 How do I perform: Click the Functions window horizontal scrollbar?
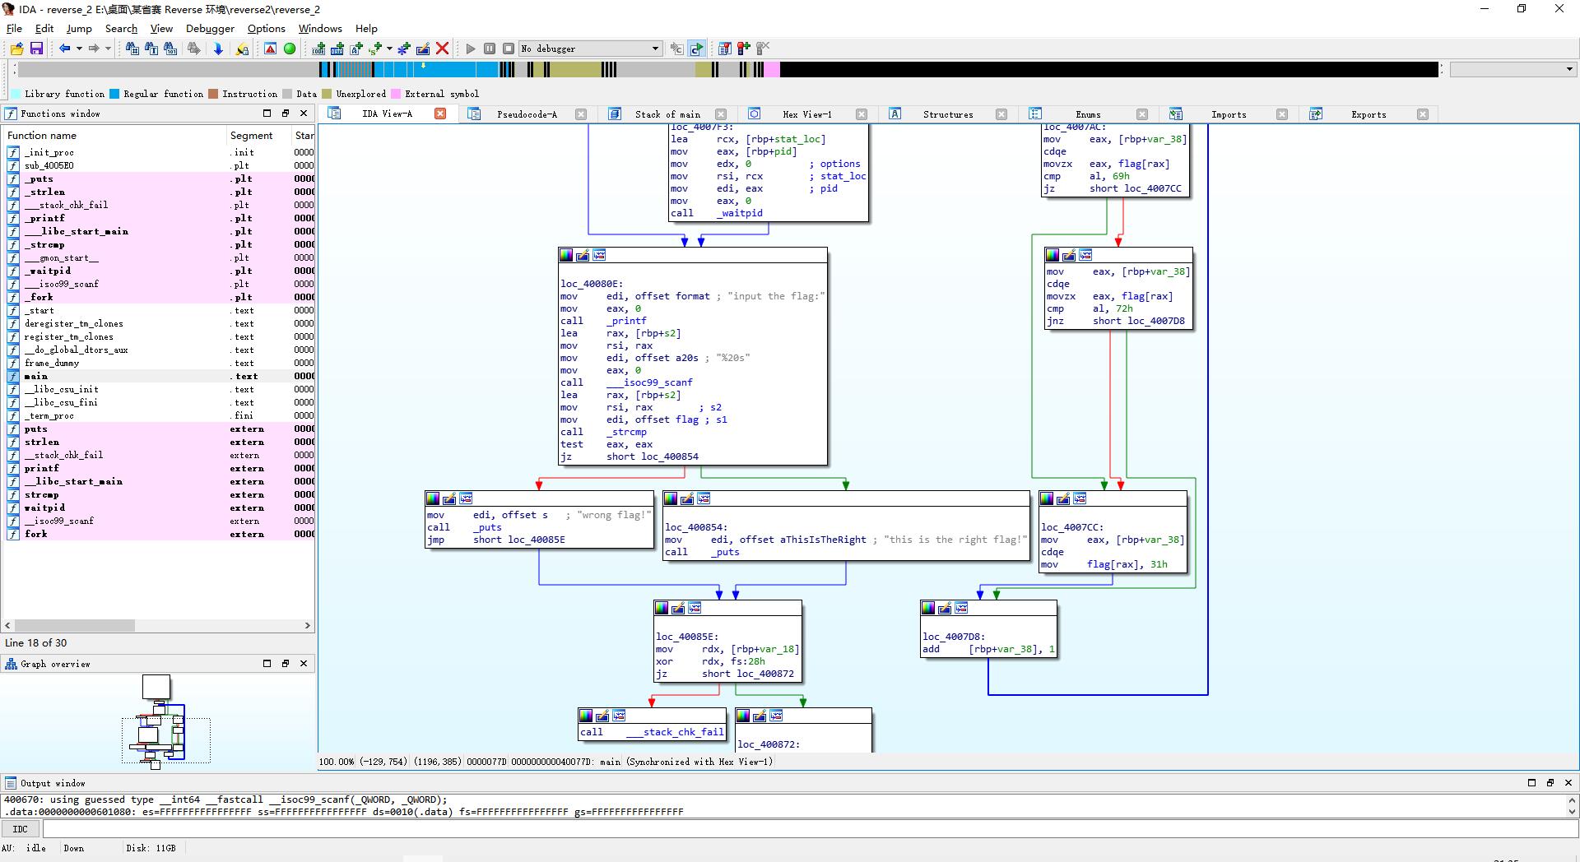pos(158,626)
